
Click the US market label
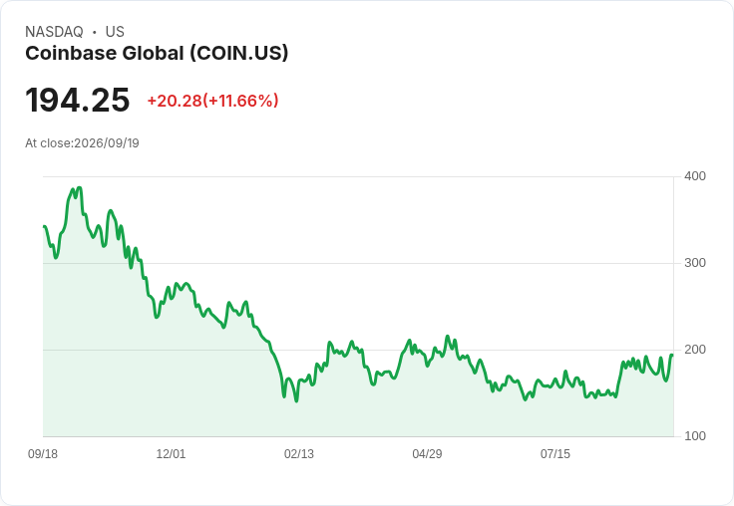click(x=115, y=32)
